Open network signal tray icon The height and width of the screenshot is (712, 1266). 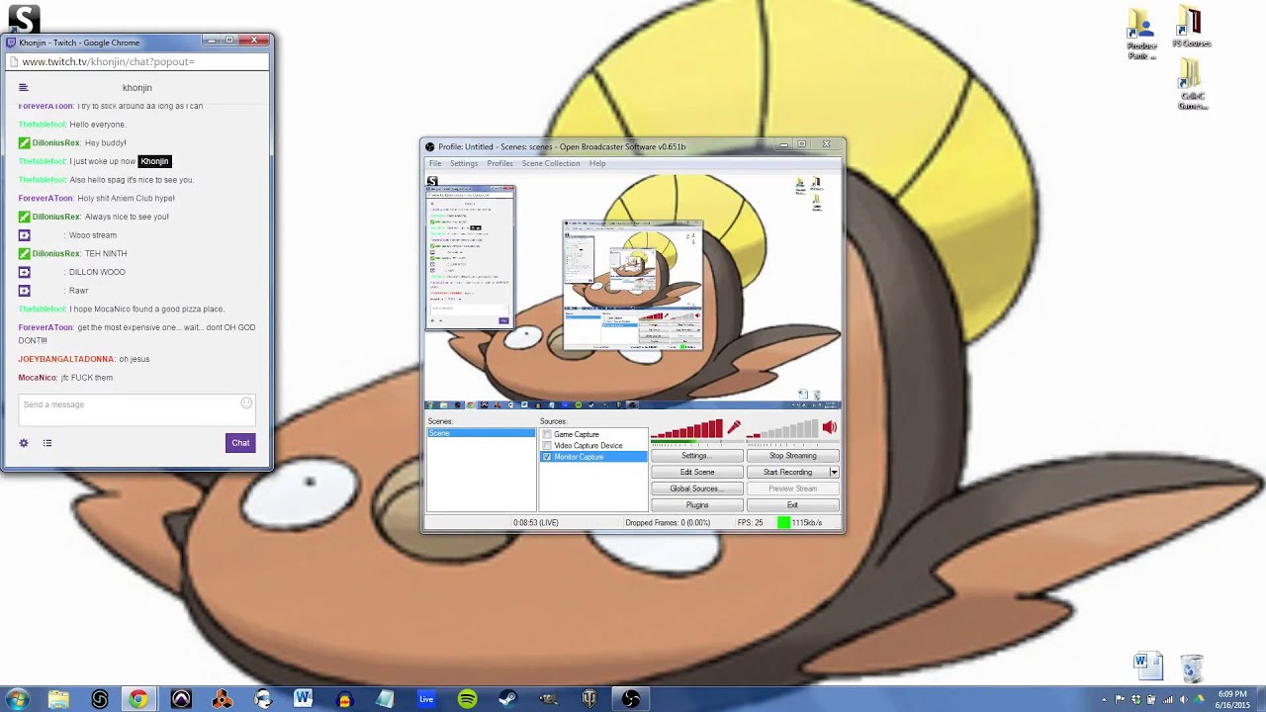[x=1169, y=699]
